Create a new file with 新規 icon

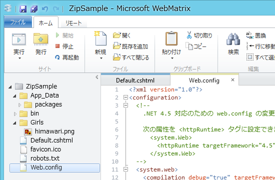click(100, 38)
